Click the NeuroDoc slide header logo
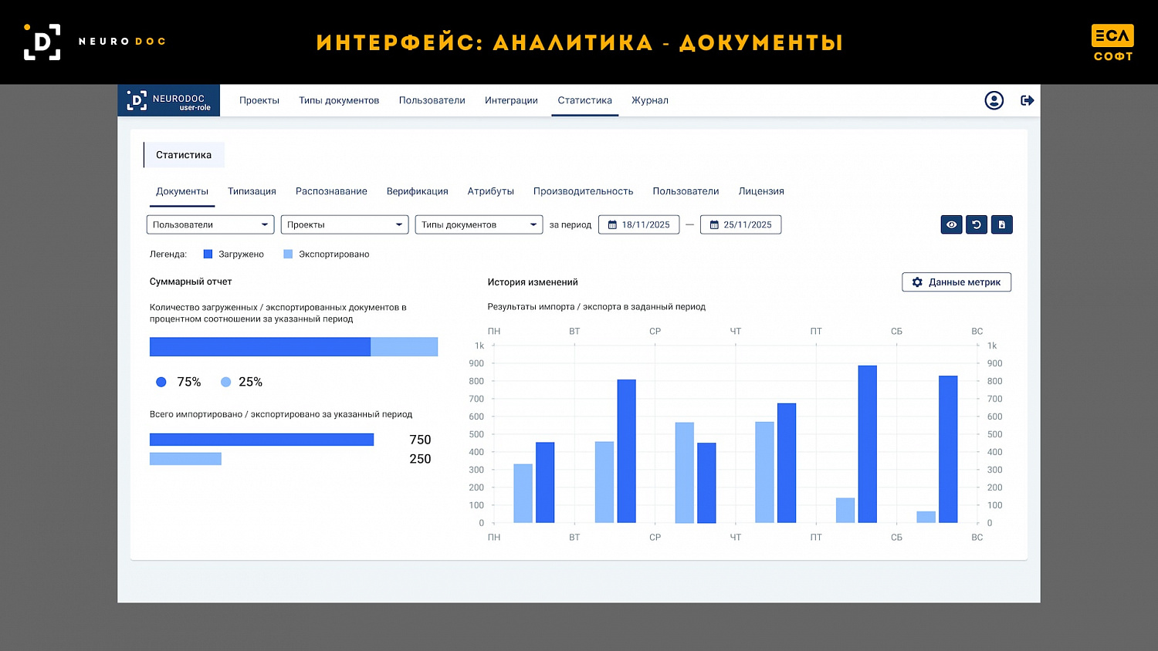 tap(94, 42)
